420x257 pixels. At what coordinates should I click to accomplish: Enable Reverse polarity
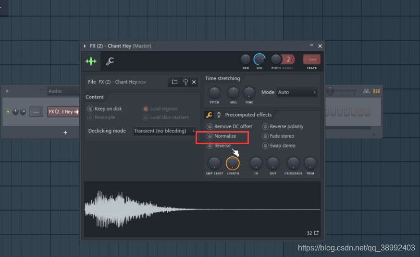pyautogui.click(x=283, y=126)
